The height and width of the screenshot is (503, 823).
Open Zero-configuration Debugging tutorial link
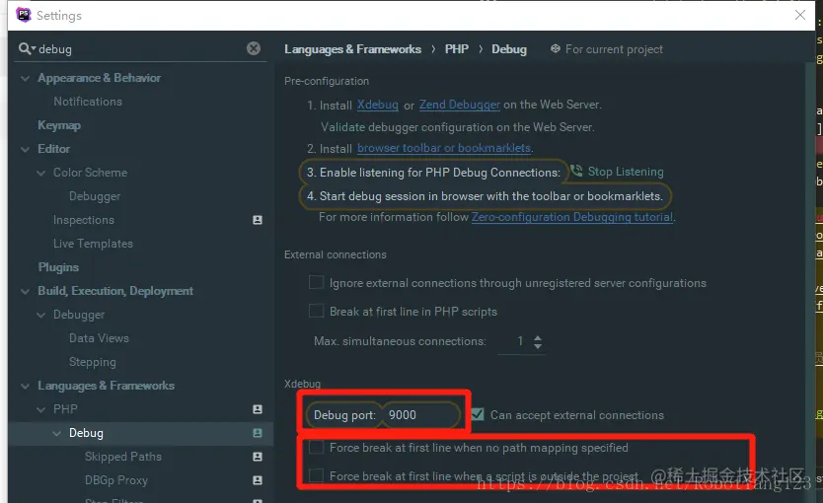click(572, 217)
